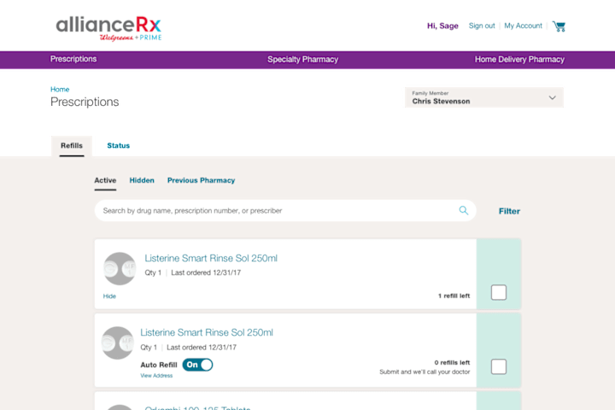The image size is (615, 410).
Task: Check the box for Listerine with 0 refills left
Action: [499, 366]
